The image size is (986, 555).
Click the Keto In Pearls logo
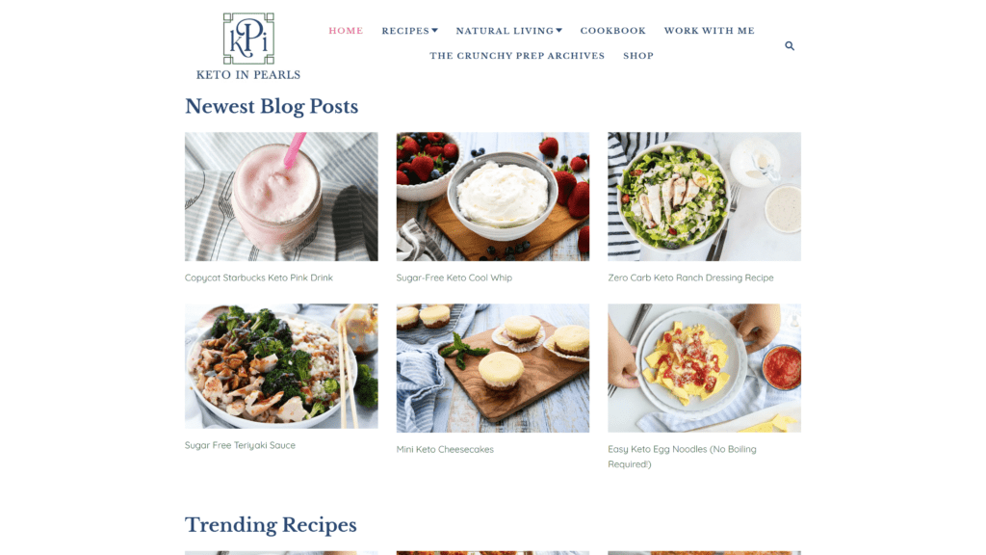click(248, 46)
